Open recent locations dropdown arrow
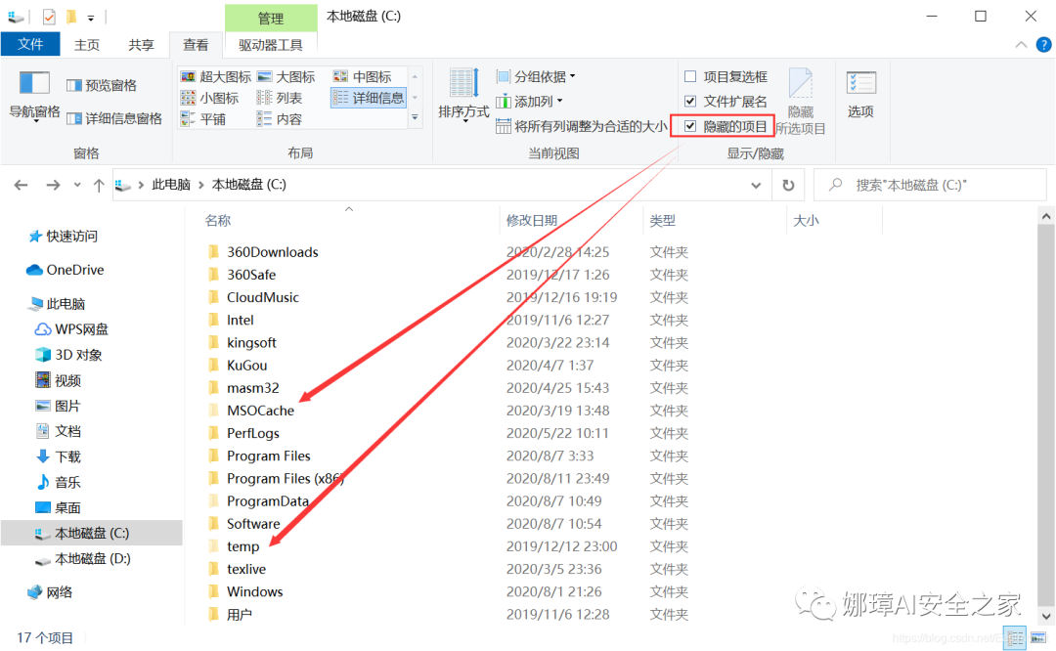1056x651 pixels. coord(77,185)
